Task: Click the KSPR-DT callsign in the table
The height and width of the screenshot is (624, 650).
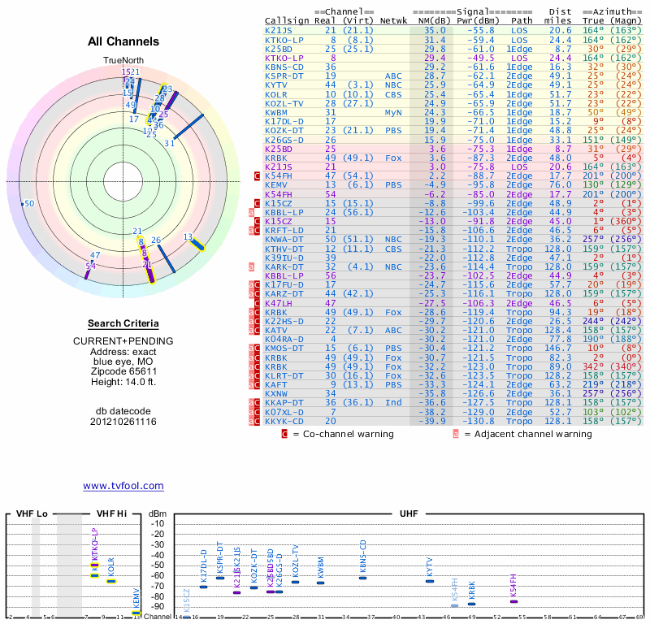Action: (x=282, y=75)
